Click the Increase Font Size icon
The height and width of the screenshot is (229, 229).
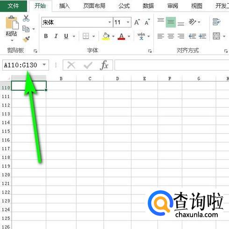pyautogui.click(x=137, y=22)
